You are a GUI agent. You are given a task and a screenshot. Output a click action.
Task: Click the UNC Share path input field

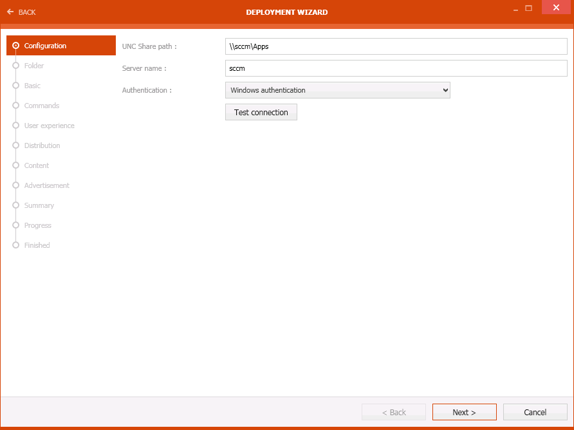(395, 46)
